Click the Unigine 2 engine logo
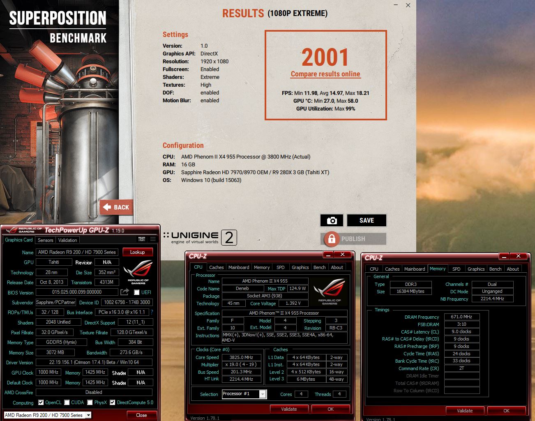This screenshot has height=421, width=535. click(x=200, y=237)
